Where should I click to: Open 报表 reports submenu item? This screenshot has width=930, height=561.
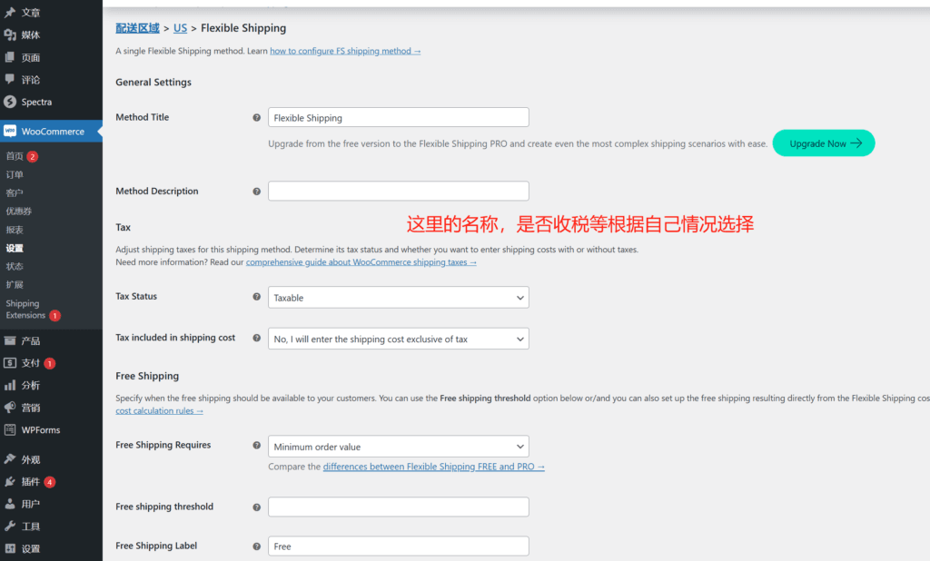[15, 230]
